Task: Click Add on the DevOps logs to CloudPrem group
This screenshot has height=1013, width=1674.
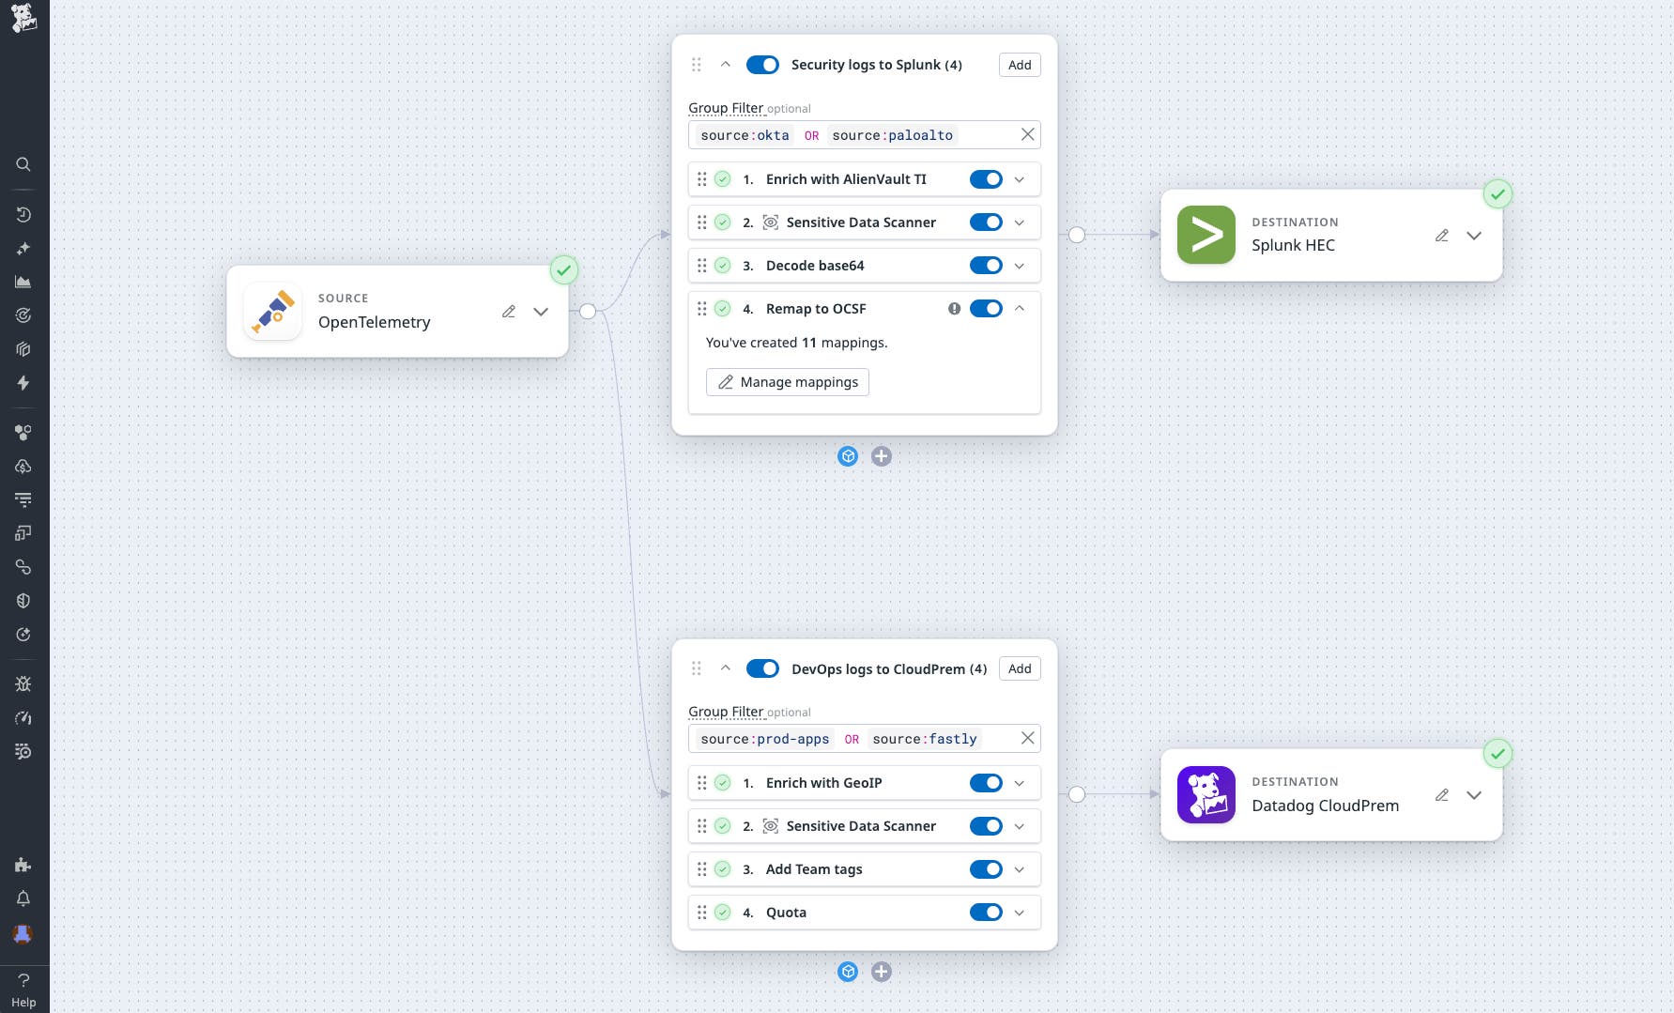Action: coord(1019,668)
